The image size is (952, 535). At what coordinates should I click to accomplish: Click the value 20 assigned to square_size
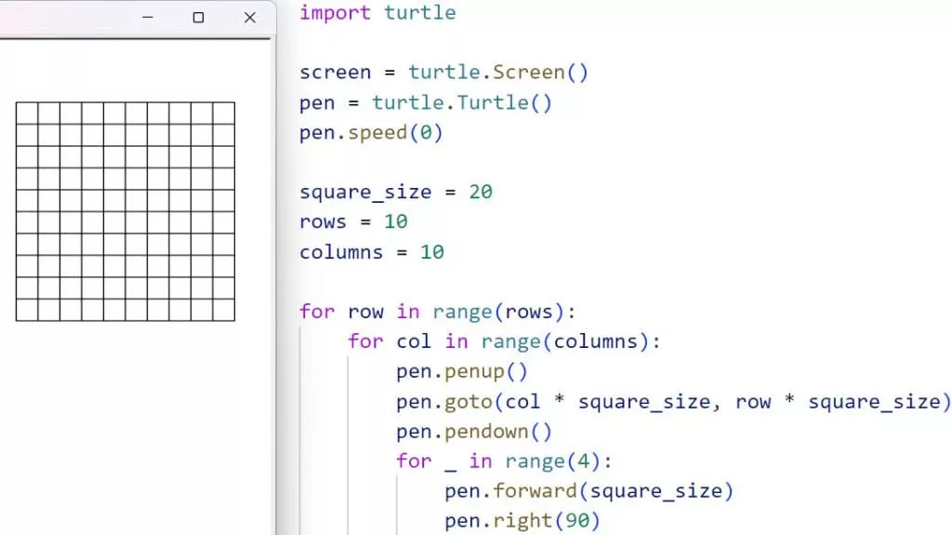point(480,193)
